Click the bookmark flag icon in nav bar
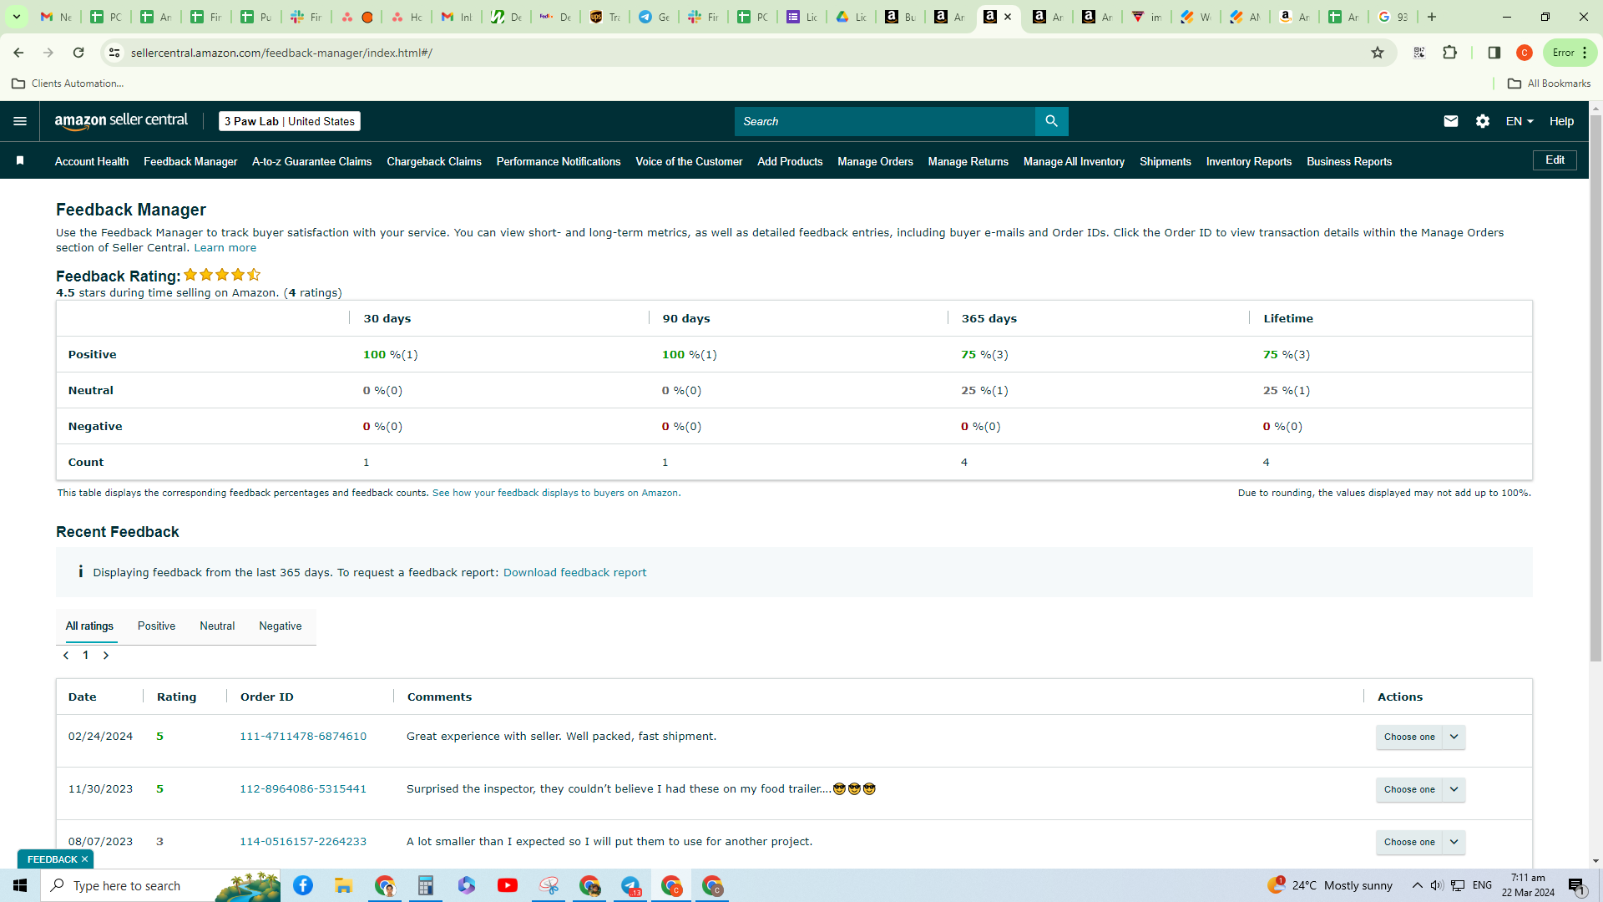This screenshot has width=1603, height=902. (x=20, y=161)
